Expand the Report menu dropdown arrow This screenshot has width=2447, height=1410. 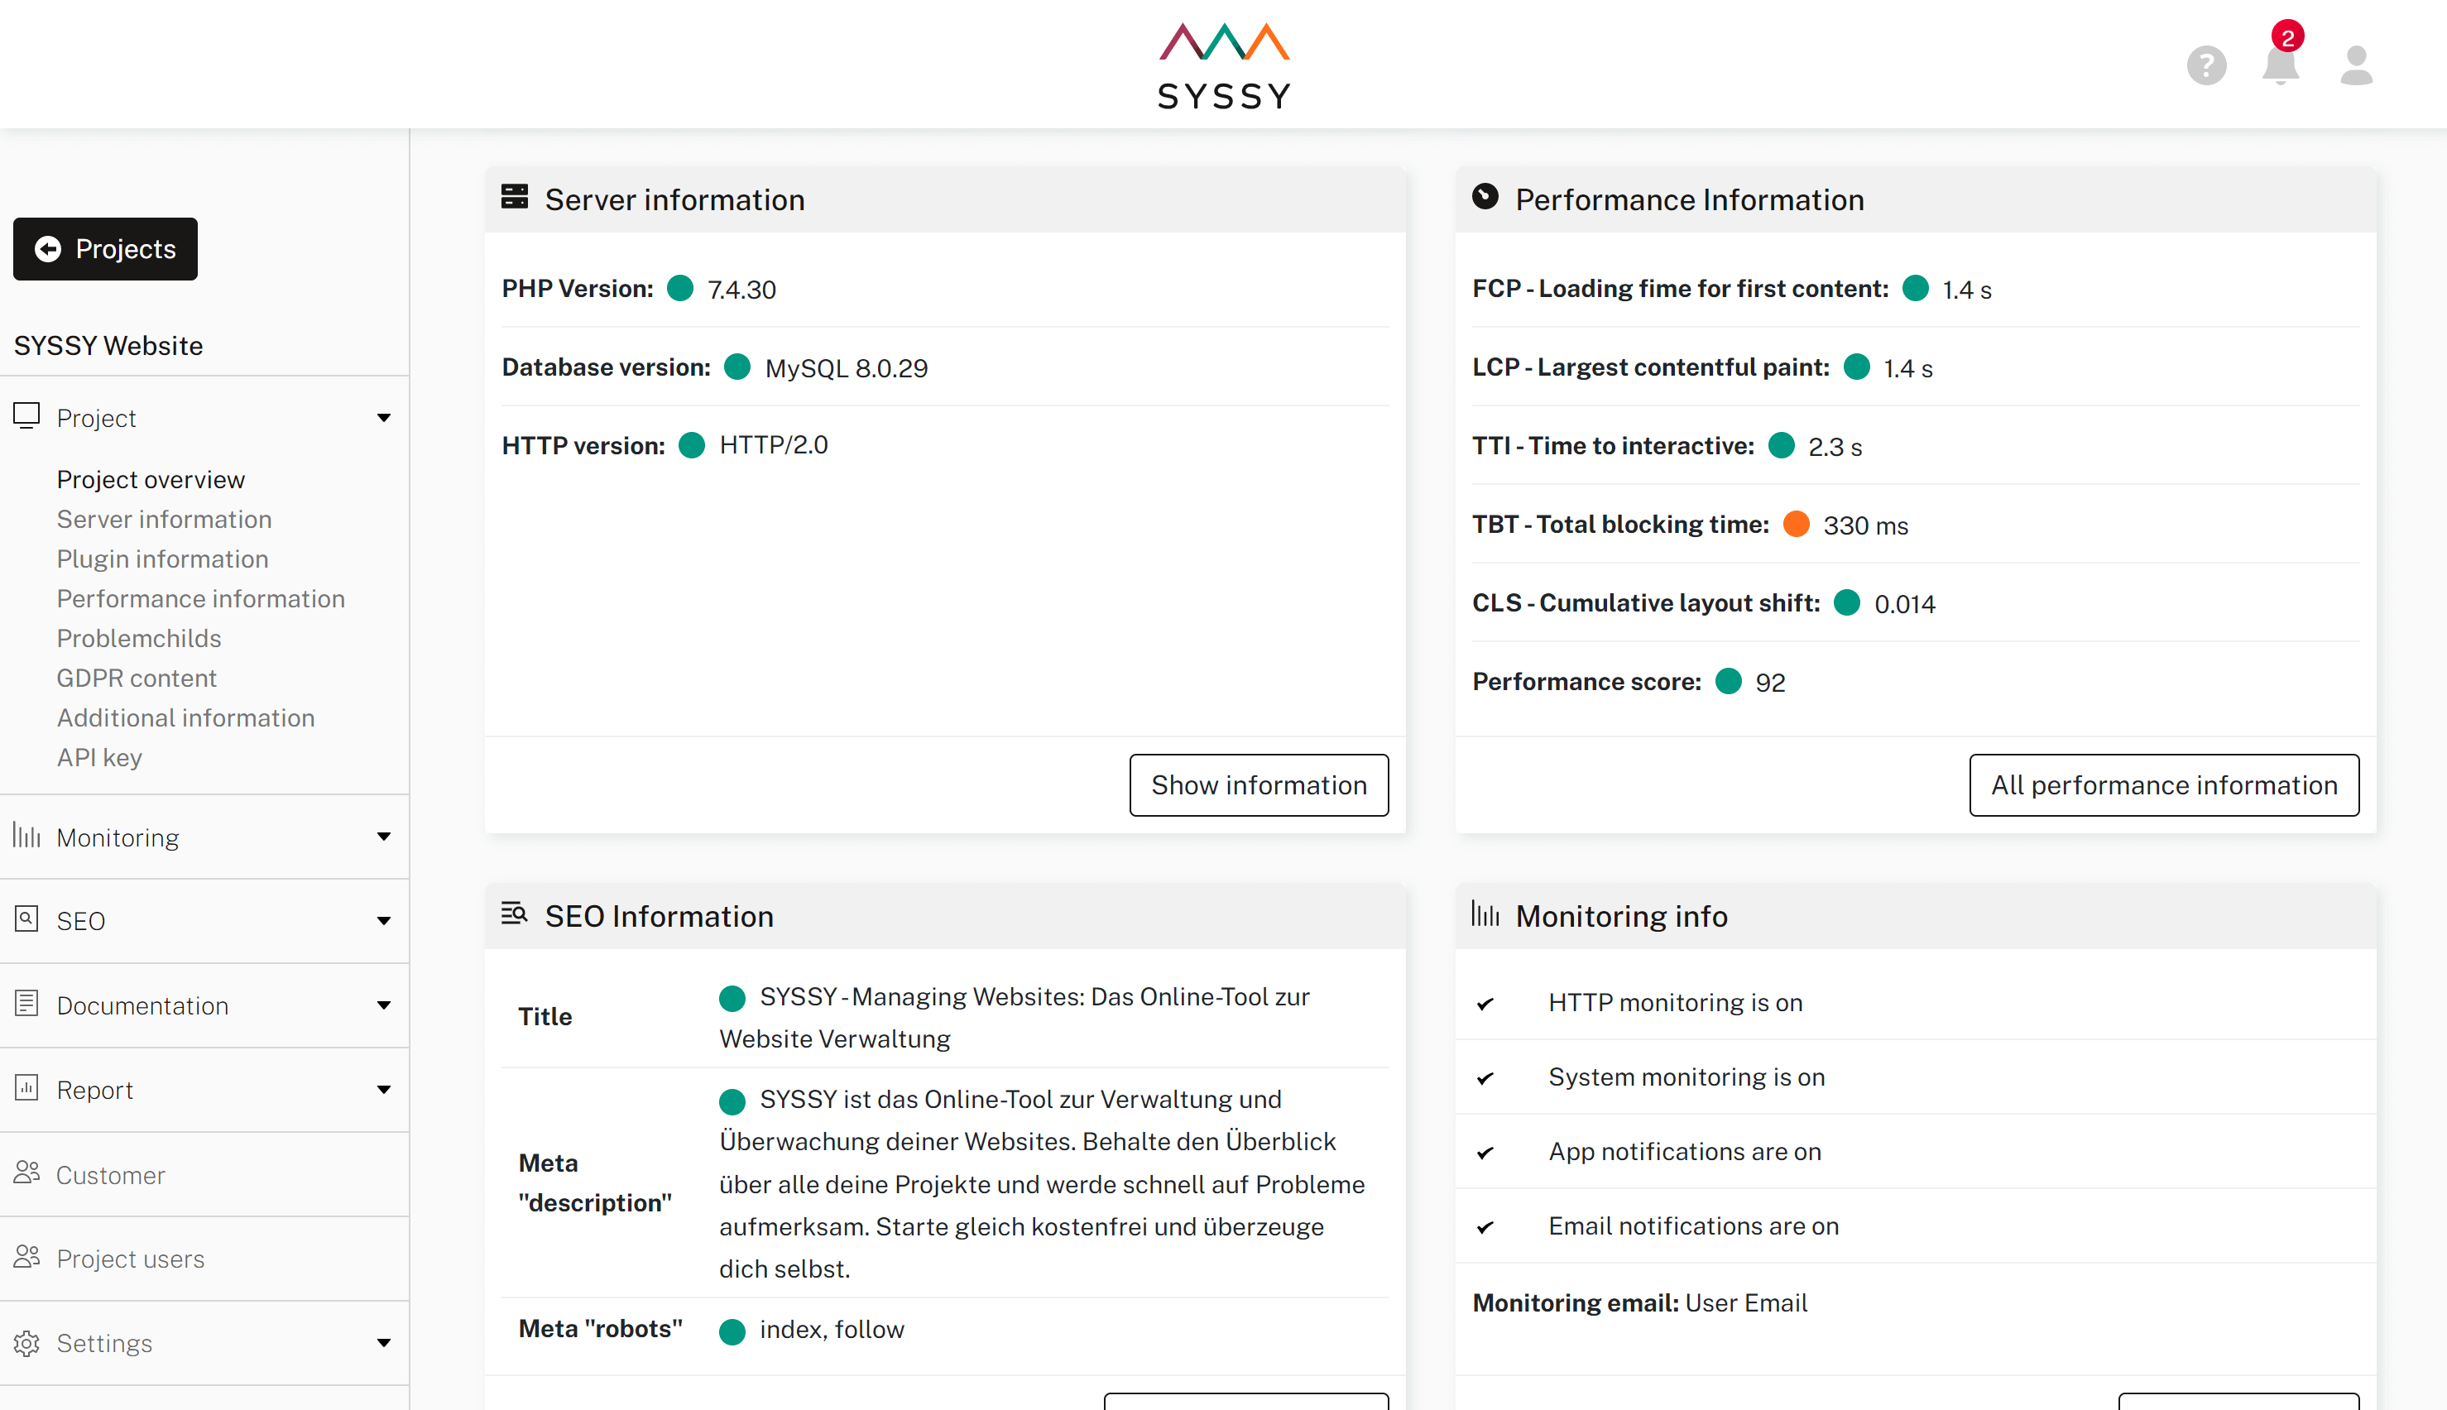[x=383, y=1088]
